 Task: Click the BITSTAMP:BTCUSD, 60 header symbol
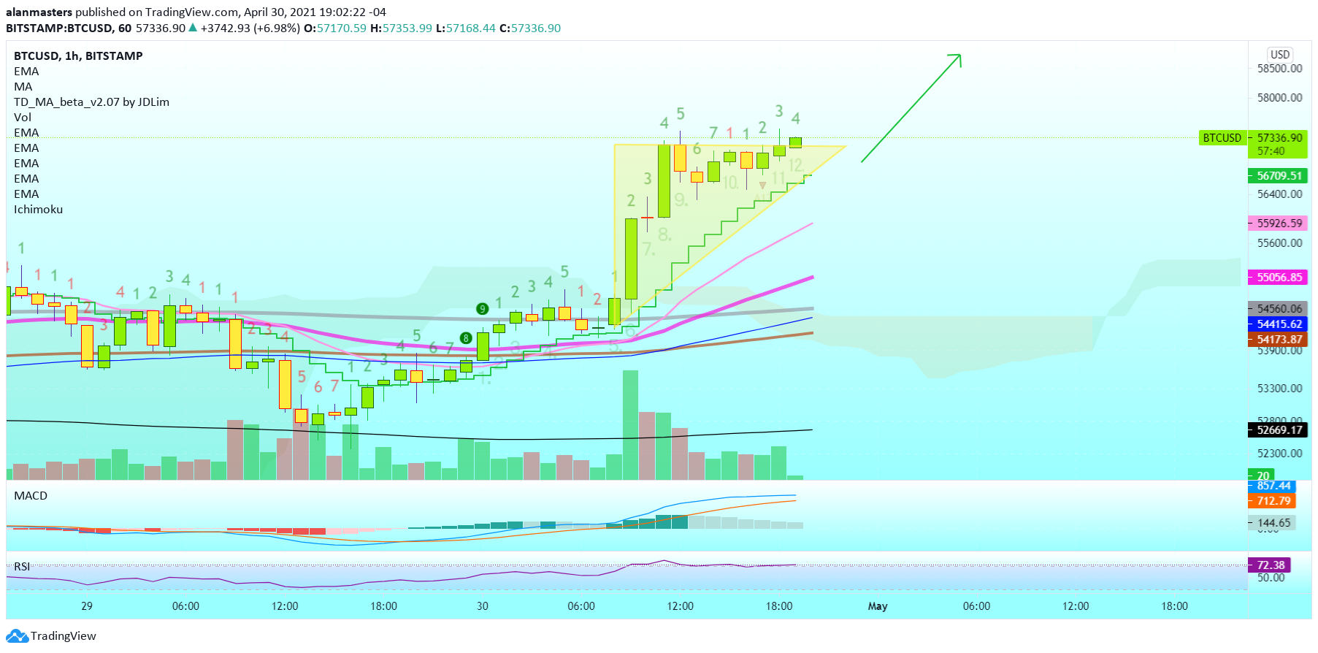[69, 28]
